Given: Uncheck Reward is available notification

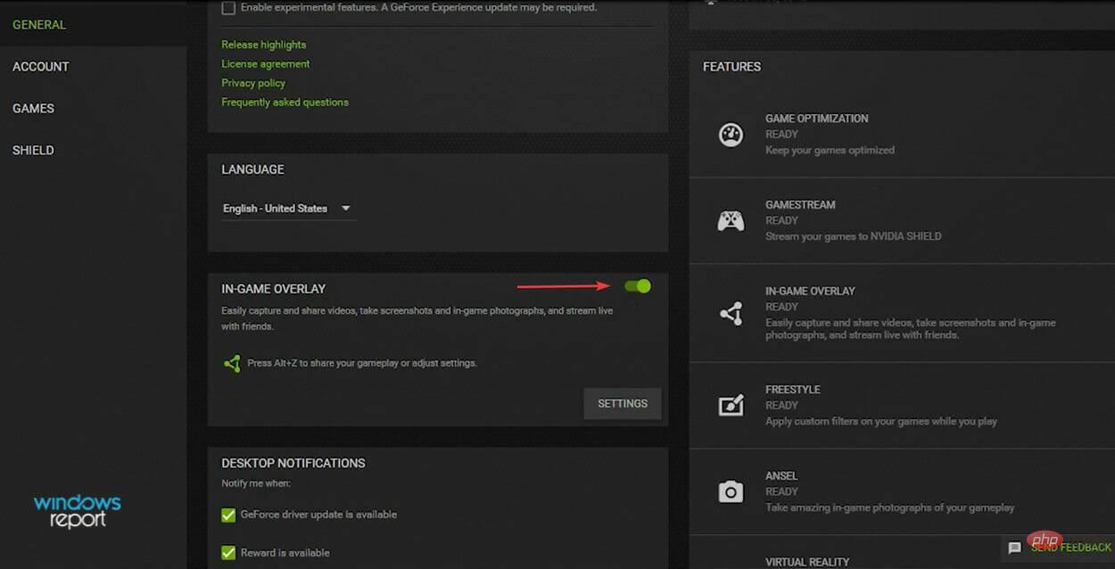Looking at the screenshot, I should click(227, 552).
